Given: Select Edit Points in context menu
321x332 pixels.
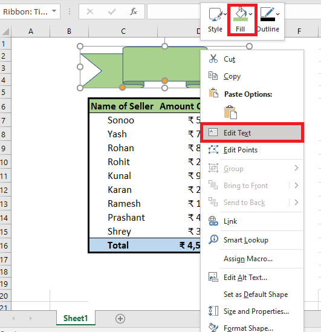Looking at the screenshot, I should click(x=252, y=150).
